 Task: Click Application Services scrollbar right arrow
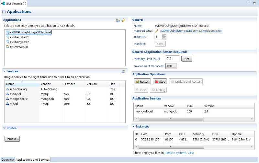(252, 119)
